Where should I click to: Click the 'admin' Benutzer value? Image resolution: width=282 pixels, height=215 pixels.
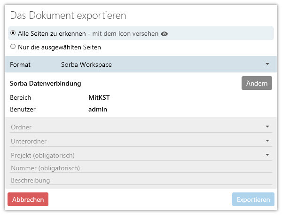(x=98, y=109)
